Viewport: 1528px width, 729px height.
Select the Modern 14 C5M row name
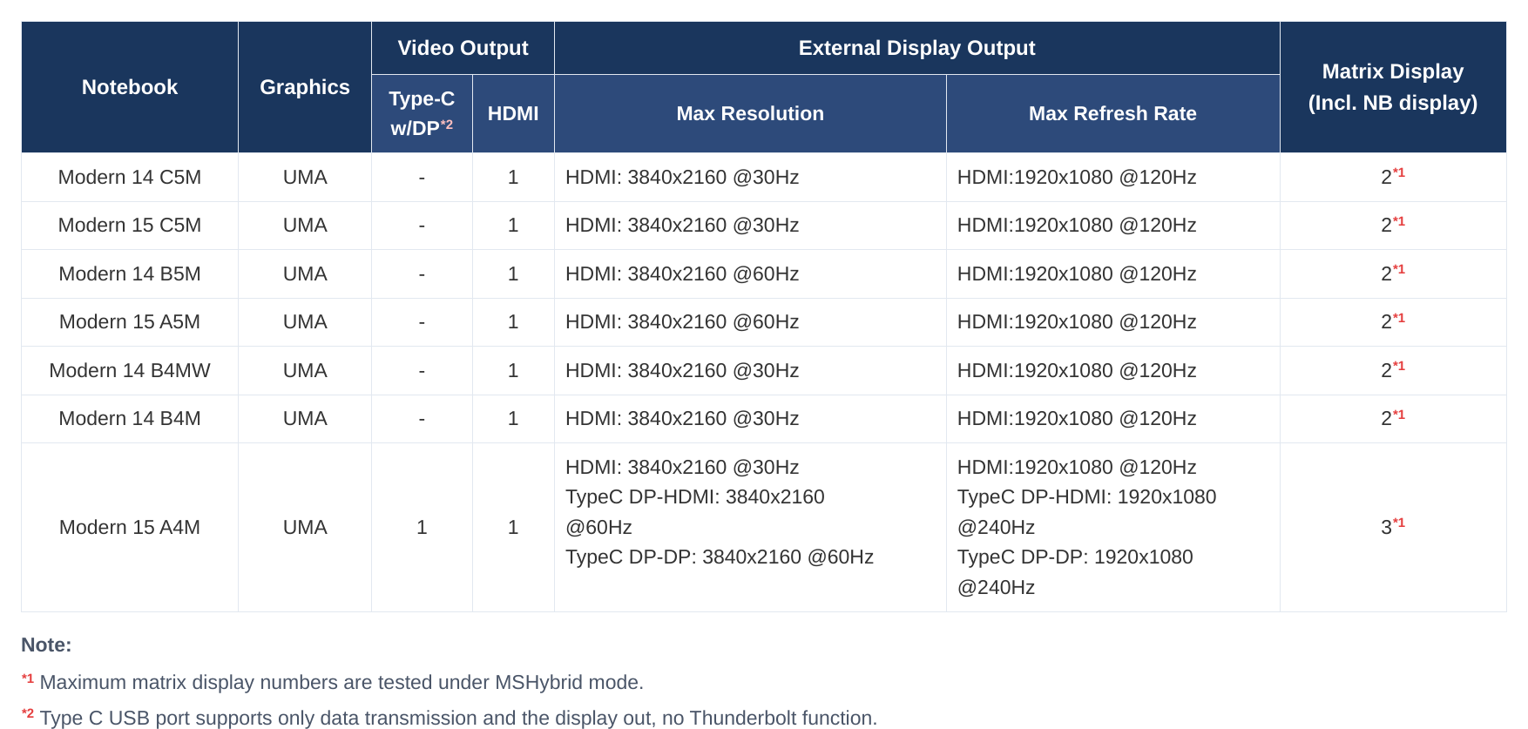point(130,177)
